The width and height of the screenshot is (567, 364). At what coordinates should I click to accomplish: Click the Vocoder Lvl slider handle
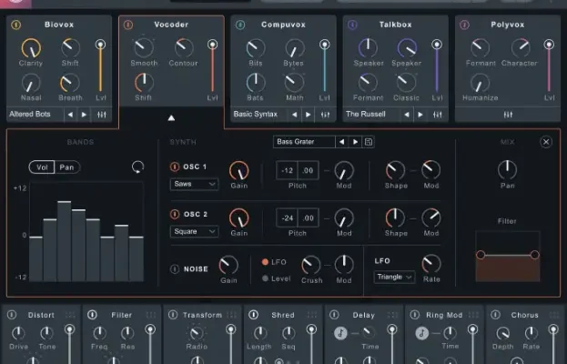click(x=213, y=44)
